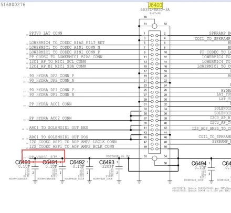
Task: Click the PP_HYDRA_ACC1_CONN net label
Action: 50,104
